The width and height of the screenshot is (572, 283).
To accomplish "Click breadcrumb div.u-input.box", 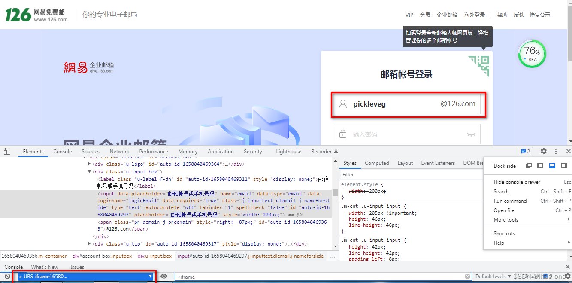I will click(154, 256).
